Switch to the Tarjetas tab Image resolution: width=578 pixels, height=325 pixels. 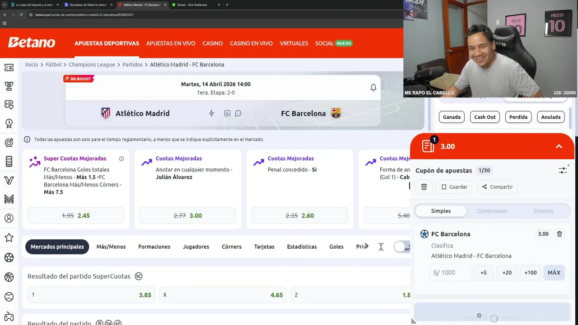264,246
